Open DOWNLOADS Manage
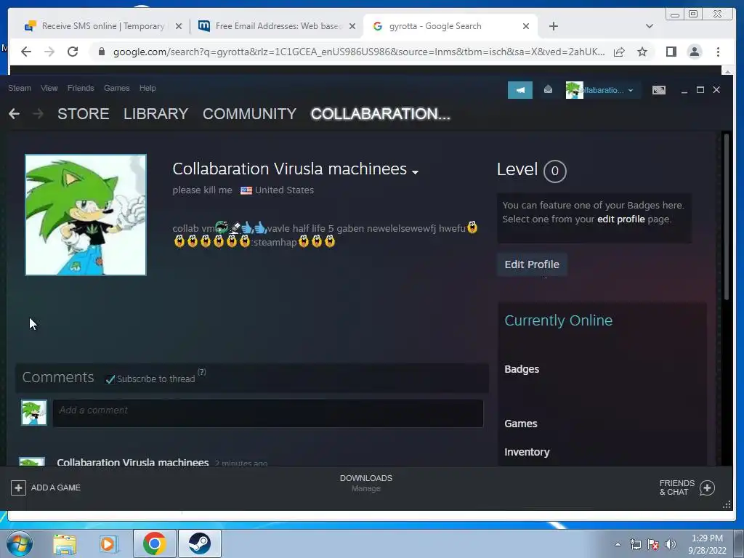The height and width of the screenshot is (558, 744). (x=366, y=483)
